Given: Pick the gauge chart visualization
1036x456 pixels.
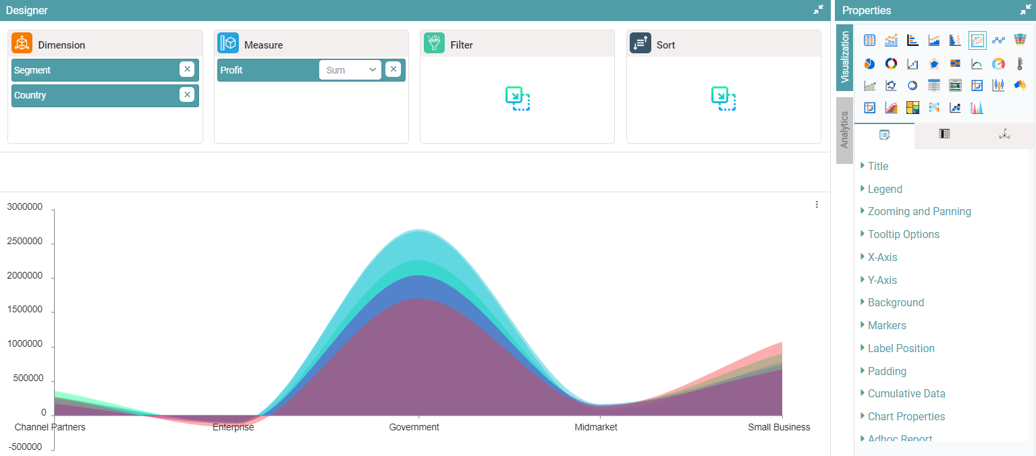Looking at the screenshot, I should pos(998,63).
